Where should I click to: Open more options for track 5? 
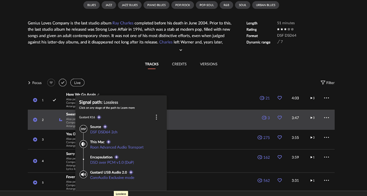pyautogui.click(x=327, y=181)
